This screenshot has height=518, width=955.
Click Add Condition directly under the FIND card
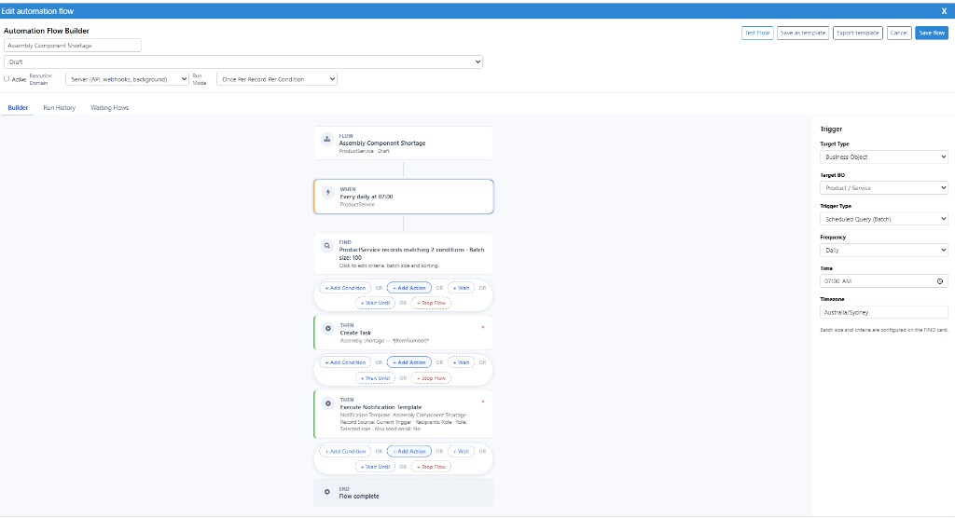coord(345,288)
